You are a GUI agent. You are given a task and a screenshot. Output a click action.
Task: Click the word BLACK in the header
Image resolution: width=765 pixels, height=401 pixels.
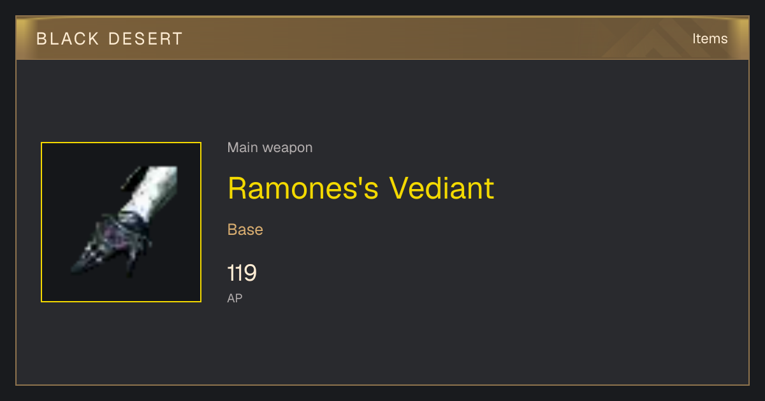pos(68,39)
